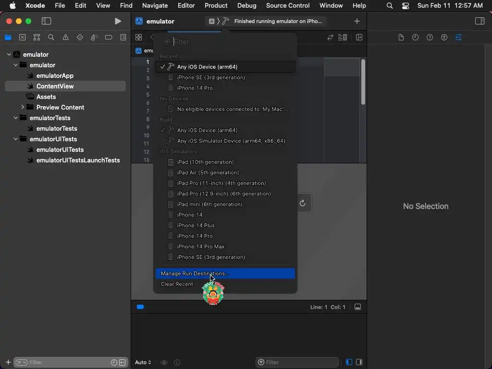Collapse the emulatorUITests group
Image resolution: width=492 pixels, height=369 pixels.
15,139
